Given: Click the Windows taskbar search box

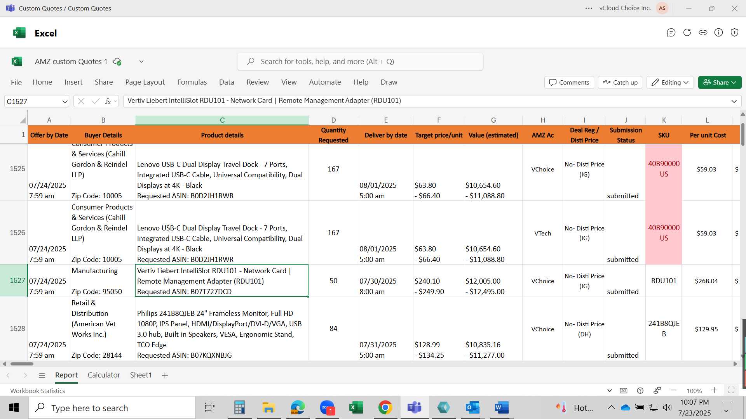Looking at the screenshot, I should pos(112,408).
